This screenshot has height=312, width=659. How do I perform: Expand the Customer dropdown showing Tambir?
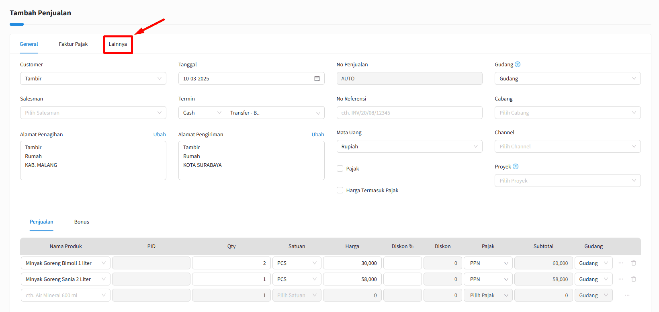(93, 78)
